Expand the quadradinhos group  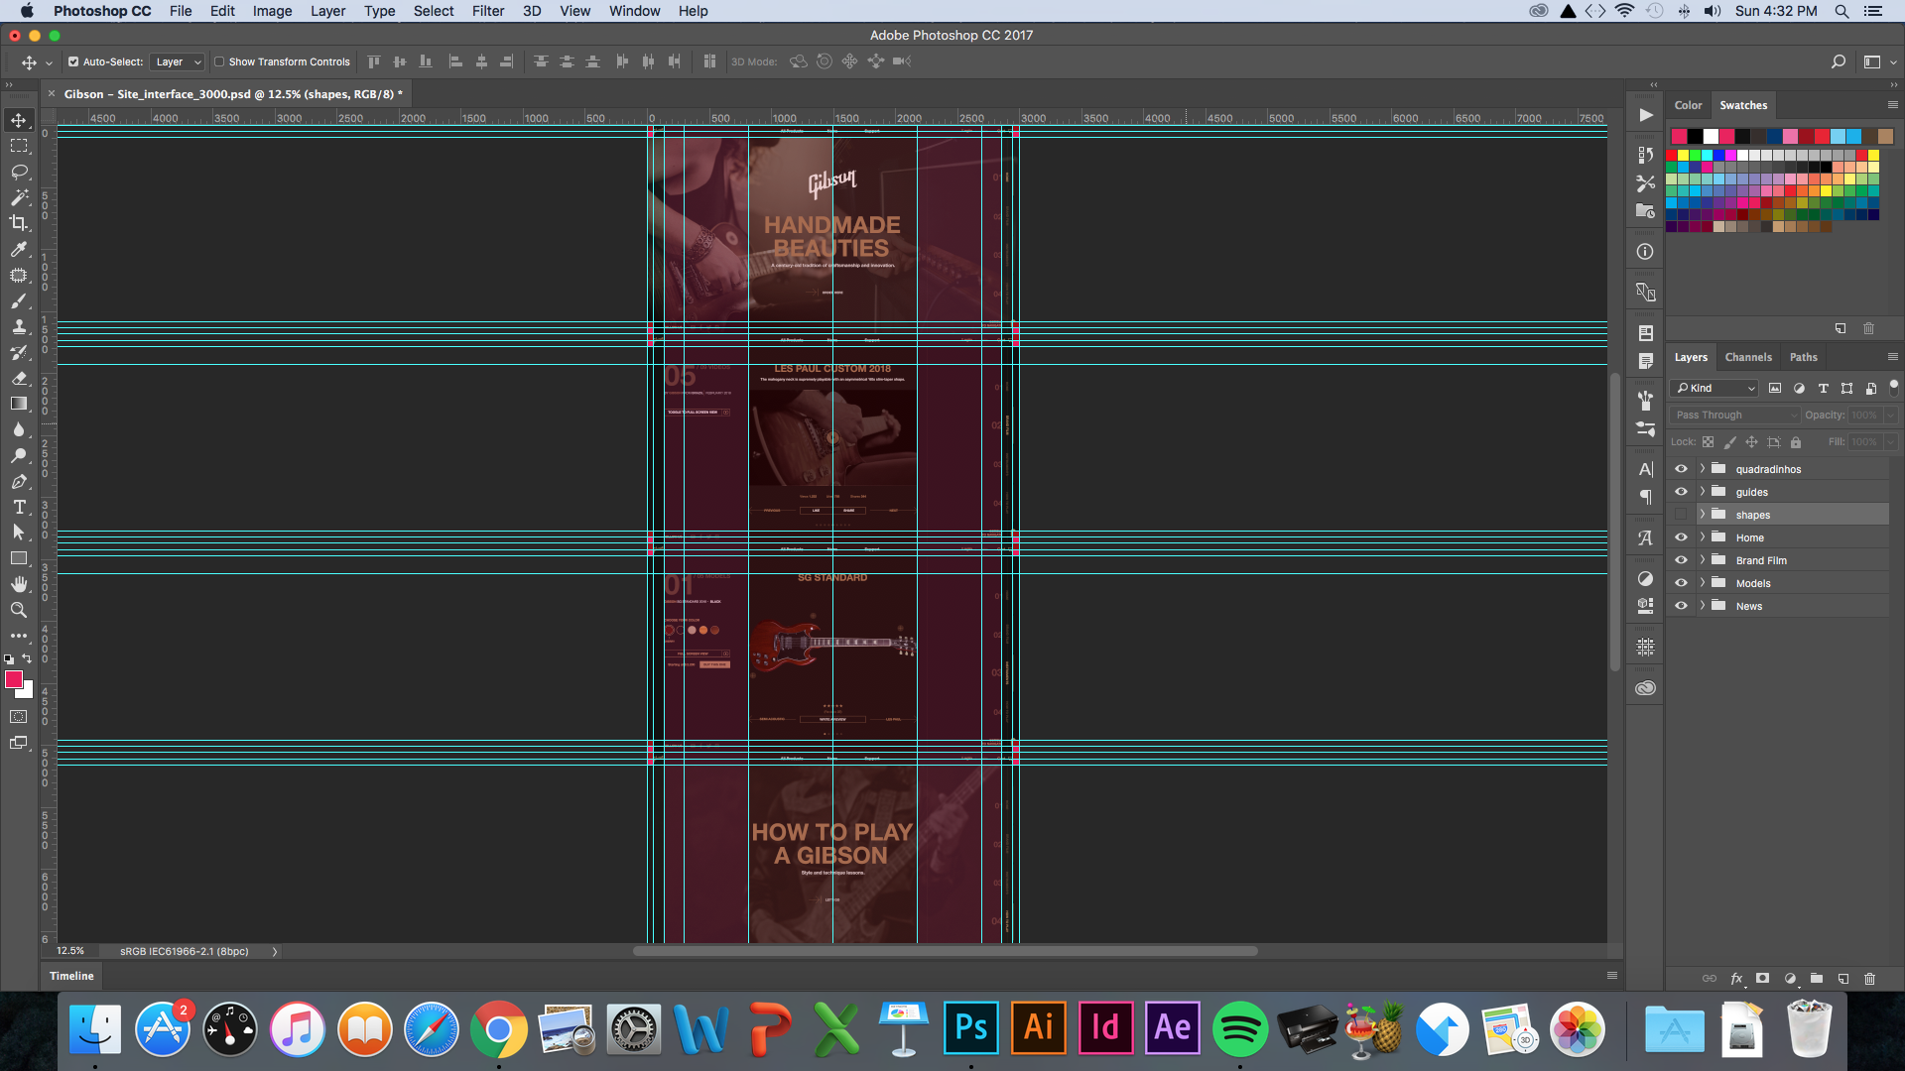(1703, 469)
